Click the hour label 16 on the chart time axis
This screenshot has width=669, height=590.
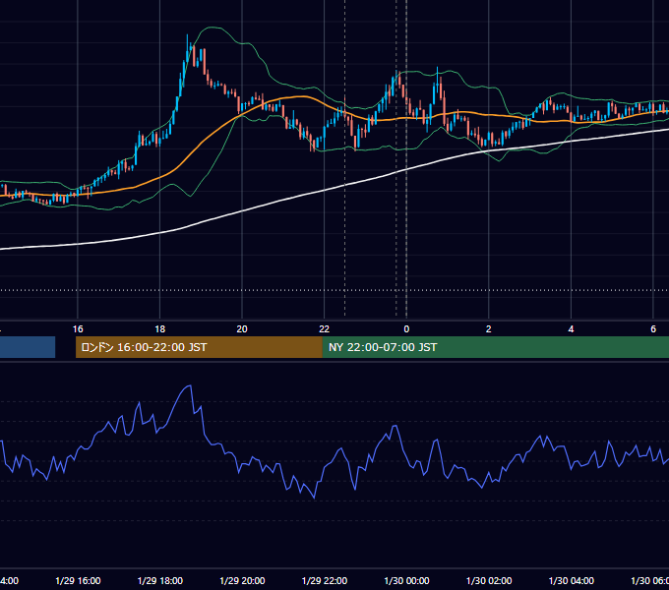[x=78, y=329]
